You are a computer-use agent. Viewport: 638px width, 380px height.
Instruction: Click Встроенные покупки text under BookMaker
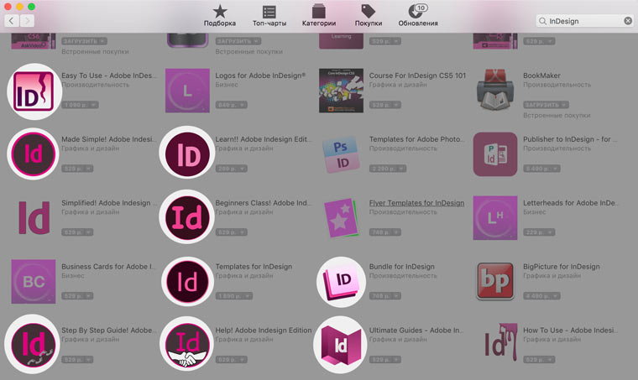pos(557,116)
